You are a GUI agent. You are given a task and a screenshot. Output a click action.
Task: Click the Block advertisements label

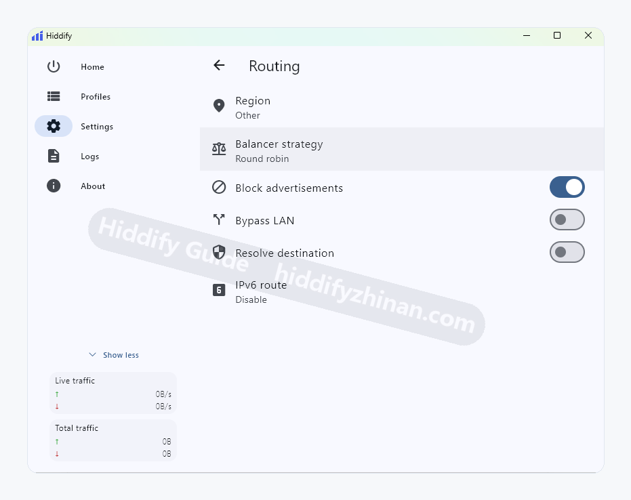[289, 188]
